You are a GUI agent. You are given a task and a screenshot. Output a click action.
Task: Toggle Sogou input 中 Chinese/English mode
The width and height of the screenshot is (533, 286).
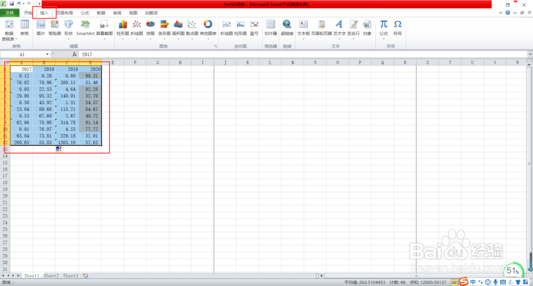(x=472, y=282)
